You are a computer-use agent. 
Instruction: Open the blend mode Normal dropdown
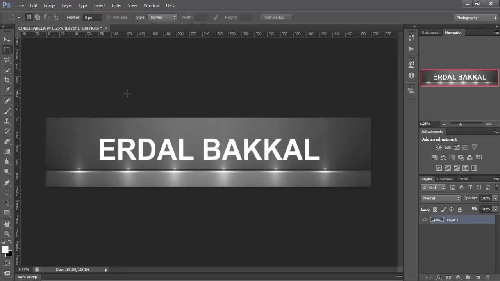tap(441, 198)
